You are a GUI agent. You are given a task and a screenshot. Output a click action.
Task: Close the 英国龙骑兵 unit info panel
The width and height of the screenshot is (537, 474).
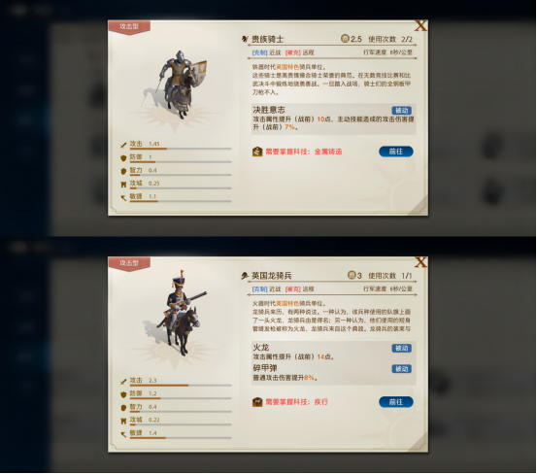click(420, 262)
